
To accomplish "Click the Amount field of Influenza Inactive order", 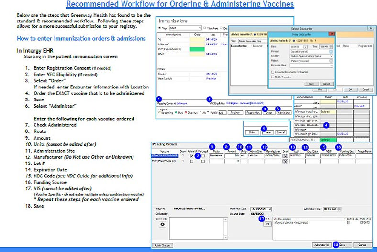I will tap(232, 156).
